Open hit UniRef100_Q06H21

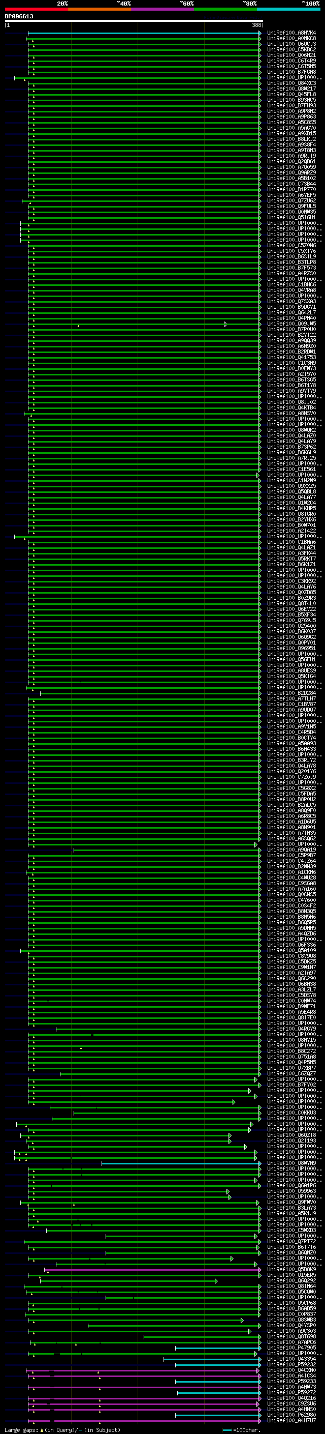(x=291, y=55)
